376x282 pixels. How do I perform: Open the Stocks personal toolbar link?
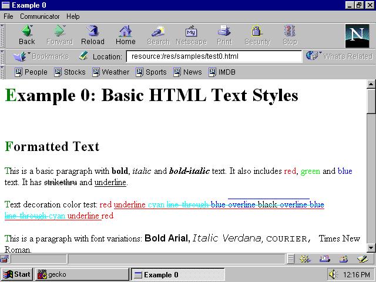70,72
